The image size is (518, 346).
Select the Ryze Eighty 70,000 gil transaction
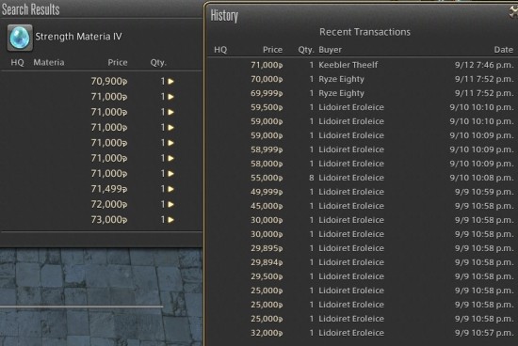tap(363, 79)
